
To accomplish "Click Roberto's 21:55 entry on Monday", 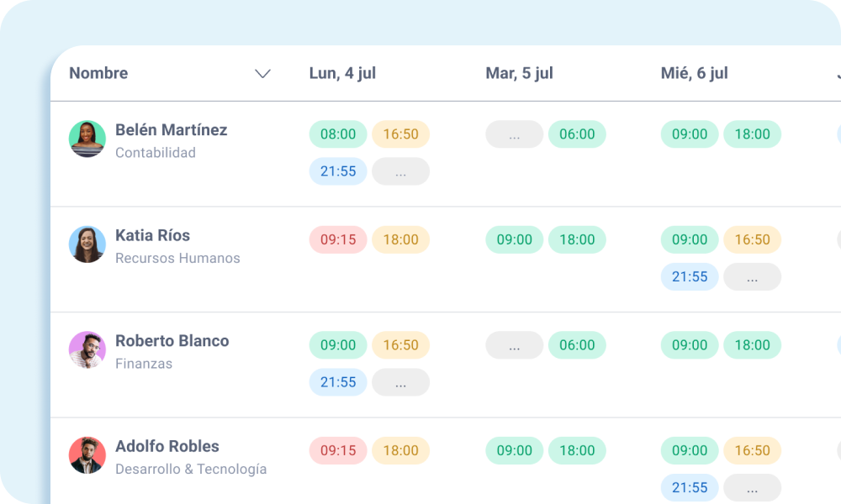I will [337, 382].
